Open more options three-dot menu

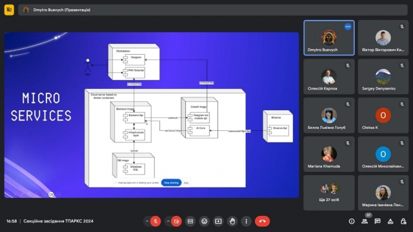tap(247, 222)
